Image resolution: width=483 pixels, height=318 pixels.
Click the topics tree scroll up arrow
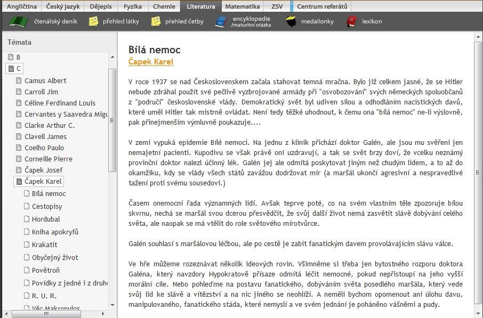coord(112,57)
